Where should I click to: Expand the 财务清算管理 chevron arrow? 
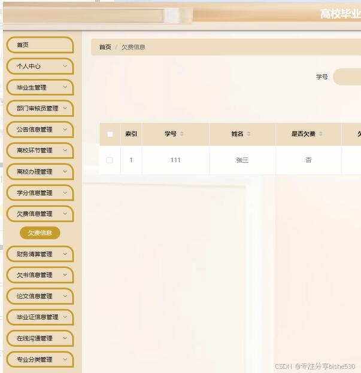pos(65,254)
